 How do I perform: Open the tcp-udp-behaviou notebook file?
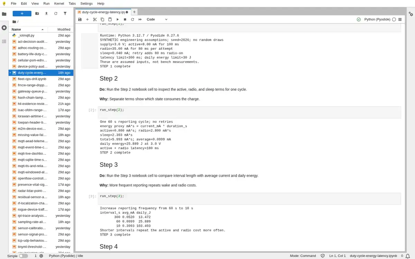pos(41,241)
